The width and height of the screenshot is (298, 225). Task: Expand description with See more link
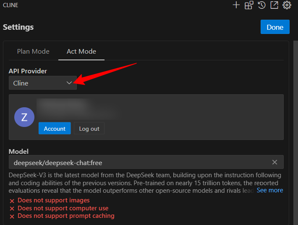(x=270, y=190)
